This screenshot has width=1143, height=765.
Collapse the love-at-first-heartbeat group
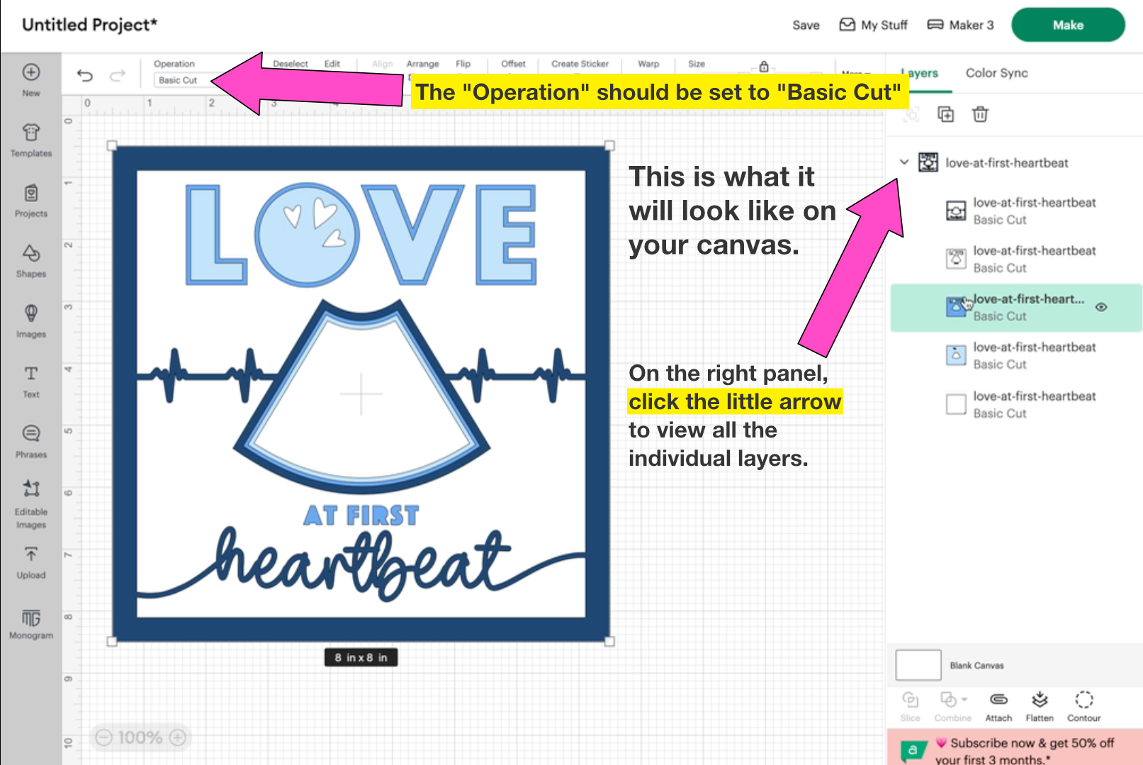[x=904, y=162]
